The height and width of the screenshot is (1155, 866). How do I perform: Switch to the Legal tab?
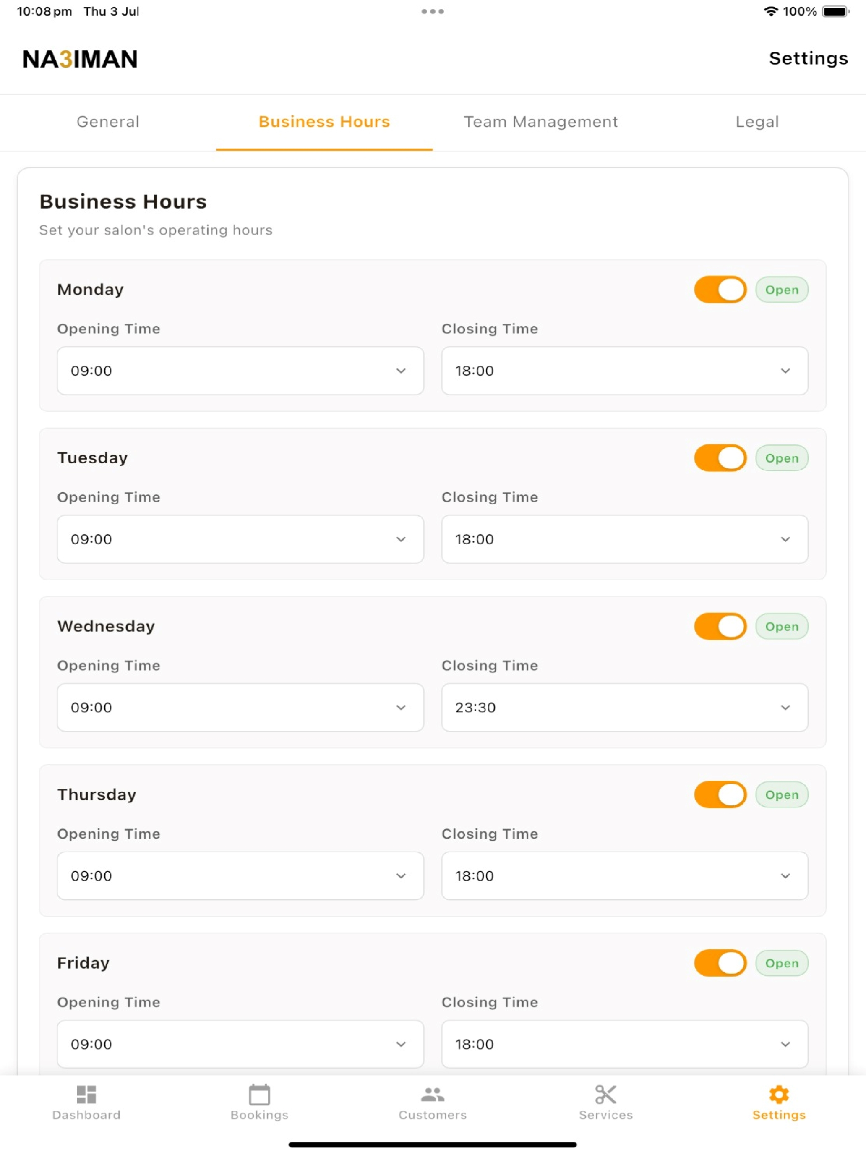click(757, 122)
